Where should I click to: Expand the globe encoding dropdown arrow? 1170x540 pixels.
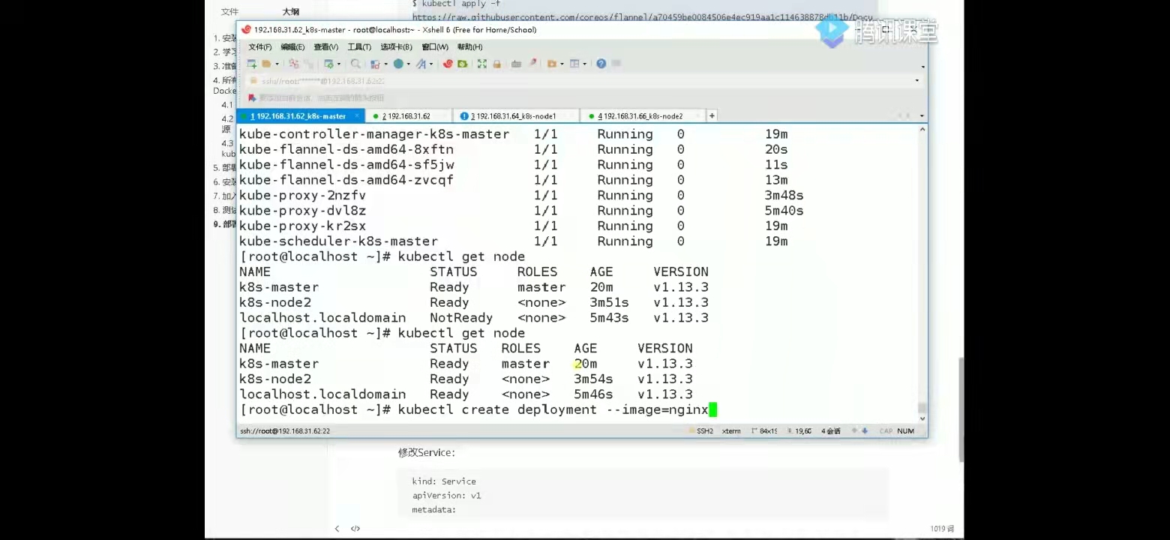click(x=408, y=64)
